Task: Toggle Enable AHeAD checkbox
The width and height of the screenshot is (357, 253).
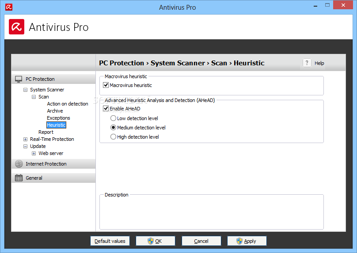Action: click(x=106, y=109)
